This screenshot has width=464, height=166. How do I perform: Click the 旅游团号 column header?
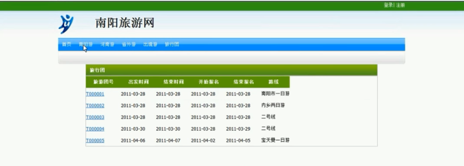coord(103,82)
